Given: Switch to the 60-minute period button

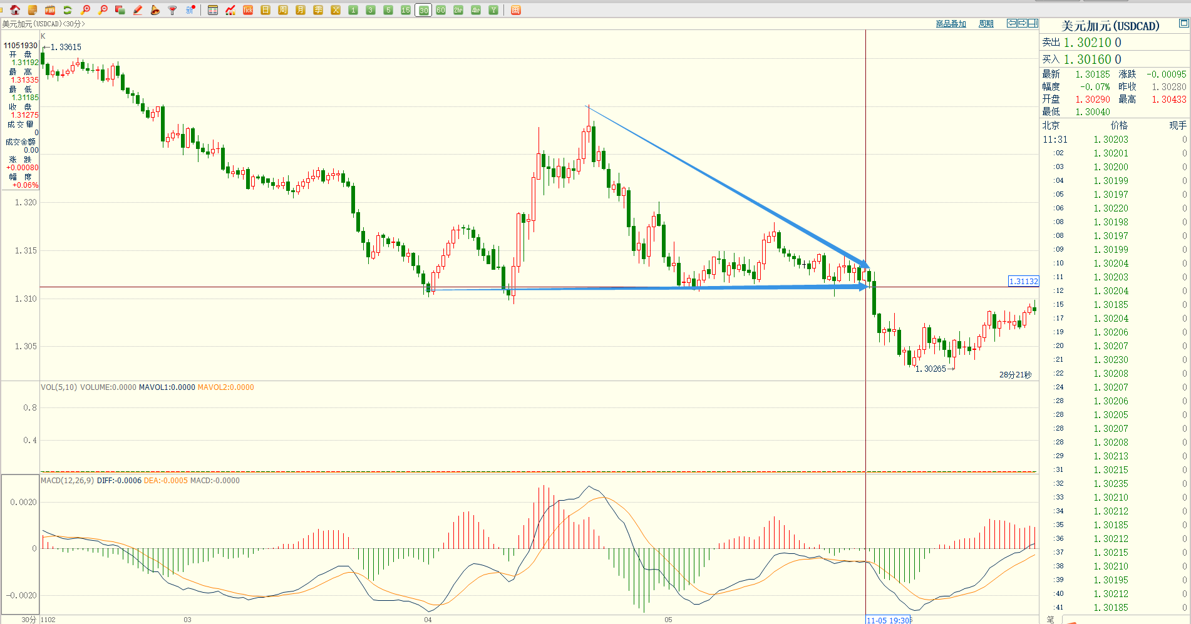Looking at the screenshot, I should coord(441,10).
